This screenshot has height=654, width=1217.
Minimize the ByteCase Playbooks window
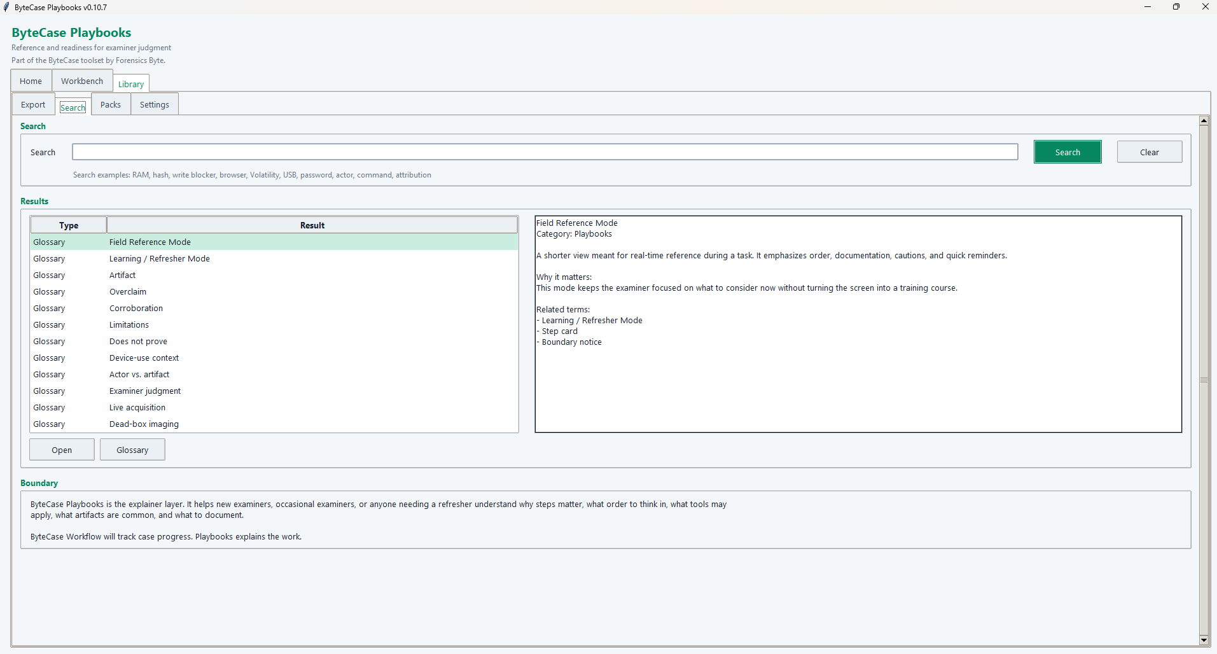[1148, 7]
